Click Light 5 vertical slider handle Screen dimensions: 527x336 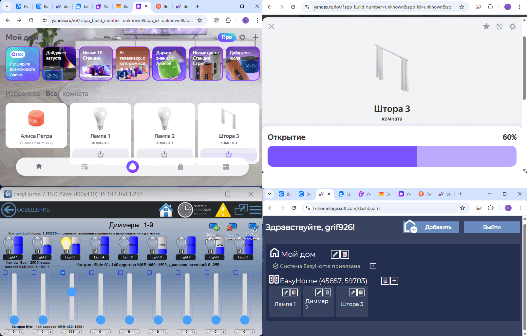click(129, 320)
